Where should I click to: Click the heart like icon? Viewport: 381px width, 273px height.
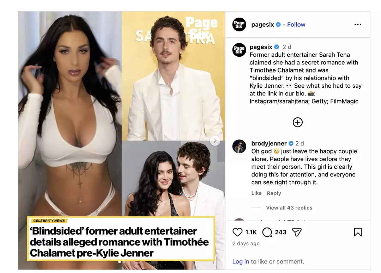click(237, 232)
